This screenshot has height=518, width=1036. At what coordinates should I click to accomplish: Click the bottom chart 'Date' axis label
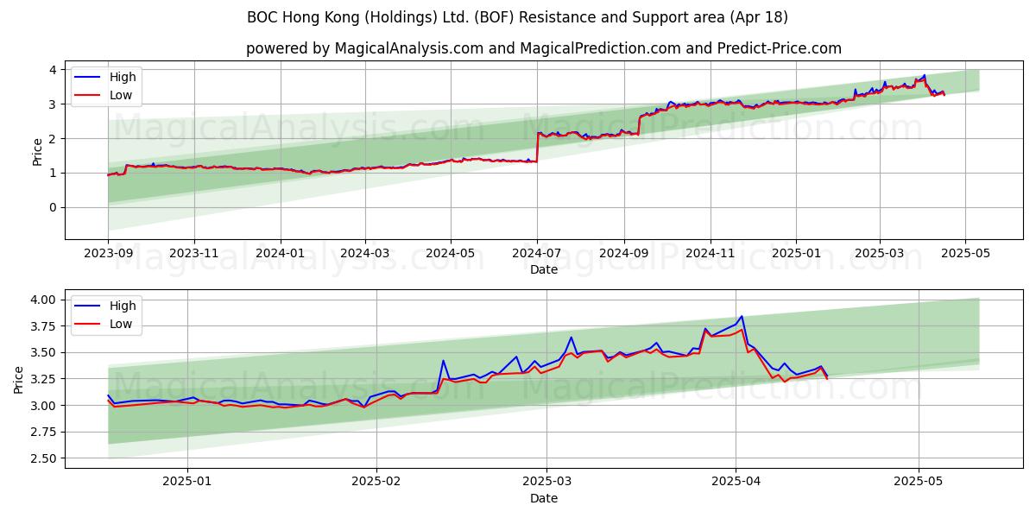[544, 498]
